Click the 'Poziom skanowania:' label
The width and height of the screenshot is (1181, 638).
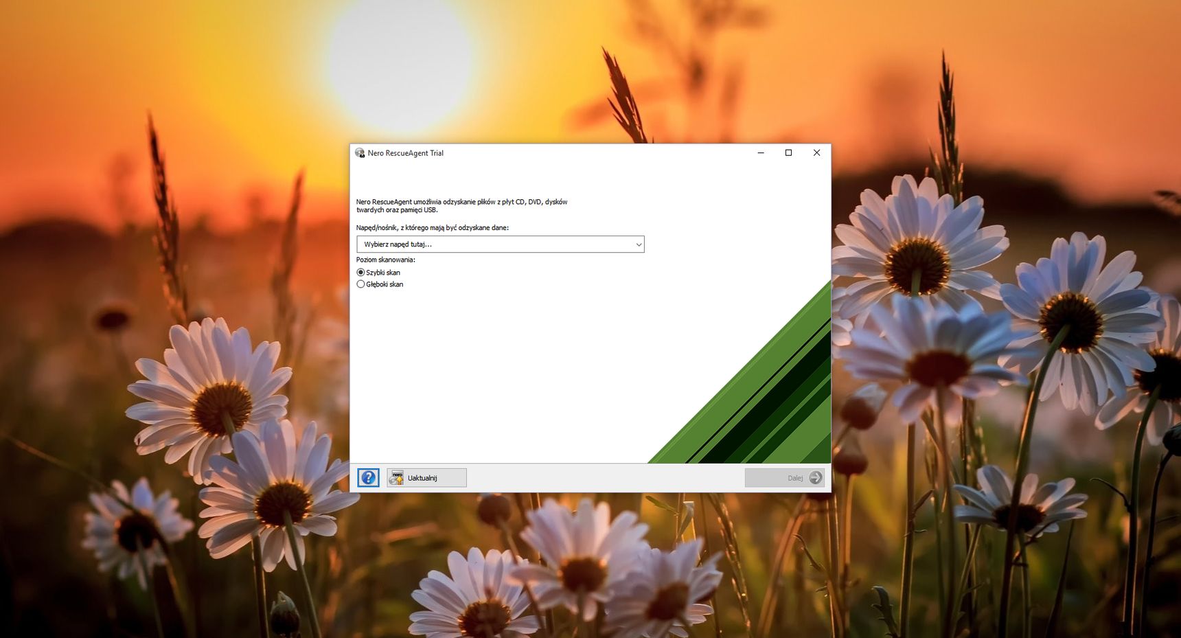pos(385,260)
